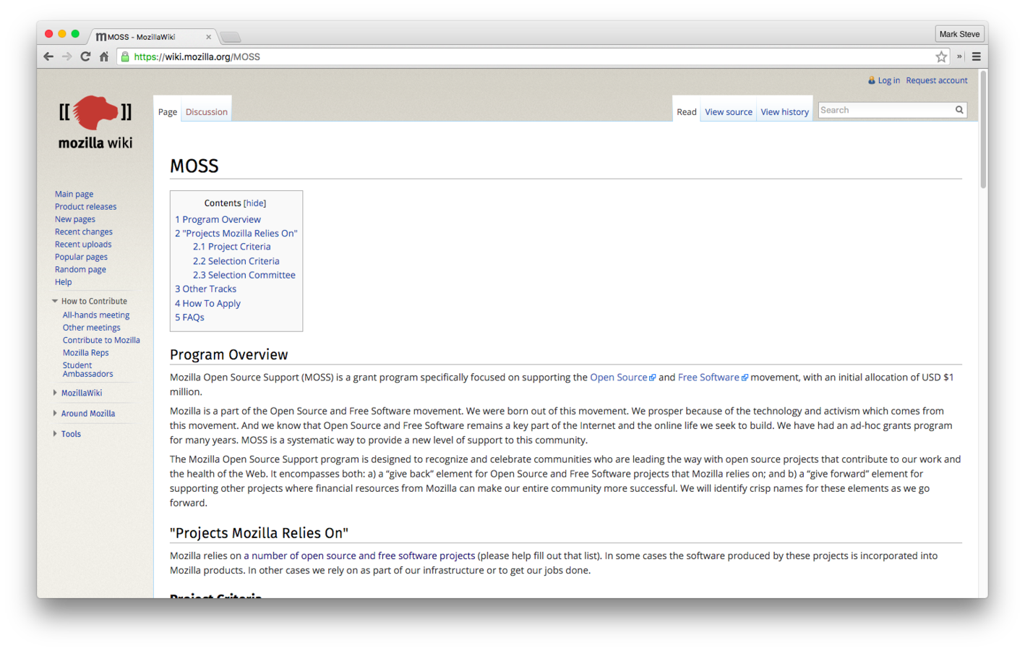Open All-hands meeting link
The height and width of the screenshot is (651, 1025).
(x=96, y=315)
